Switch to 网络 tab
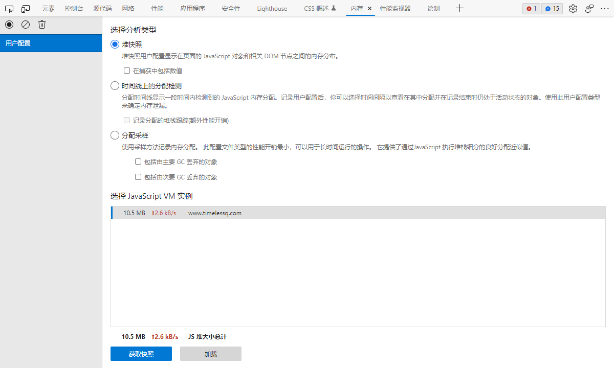The height and width of the screenshot is (368, 614). click(128, 9)
